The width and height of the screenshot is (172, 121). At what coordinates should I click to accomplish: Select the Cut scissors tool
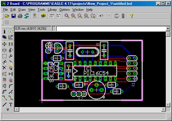[5, 62]
